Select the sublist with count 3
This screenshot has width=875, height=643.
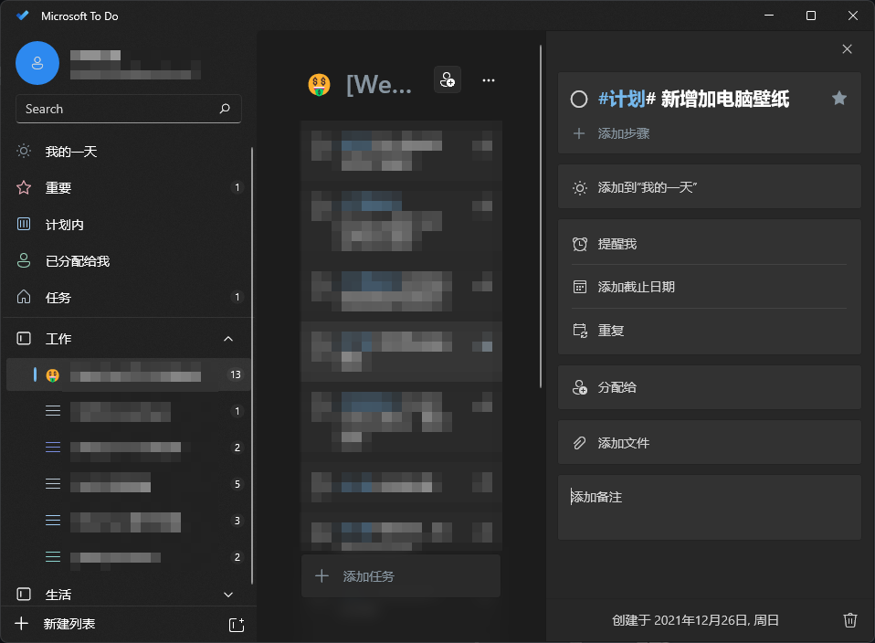tap(129, 521)
